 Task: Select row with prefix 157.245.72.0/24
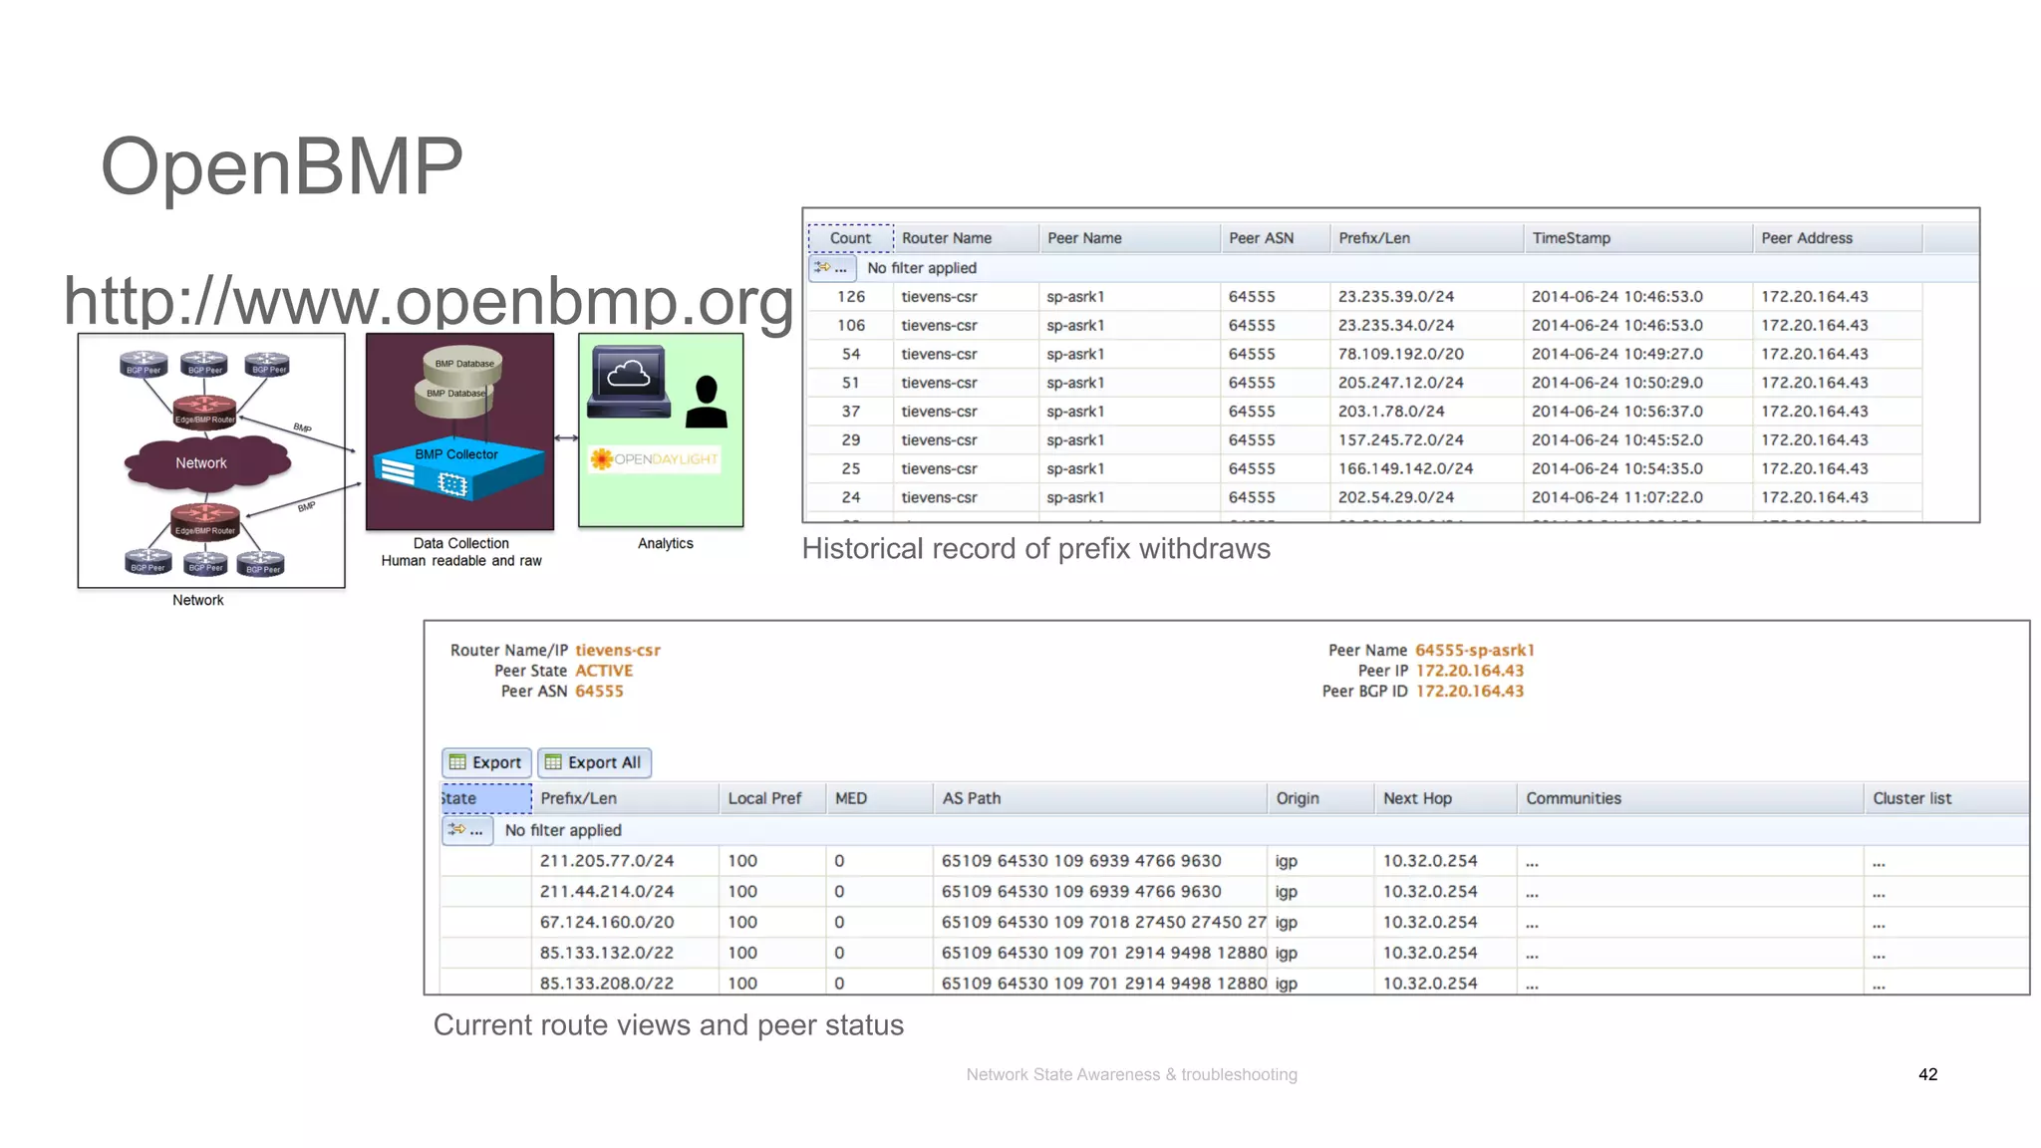click(1364, 440)
